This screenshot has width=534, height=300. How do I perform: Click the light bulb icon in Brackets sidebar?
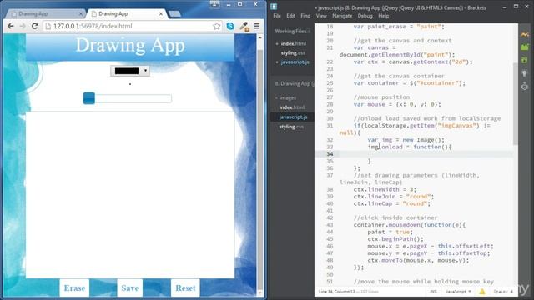point(525,73)
